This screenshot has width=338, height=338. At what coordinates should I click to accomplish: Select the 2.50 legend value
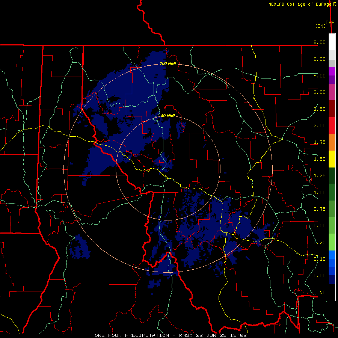click(x=320, y=109)
